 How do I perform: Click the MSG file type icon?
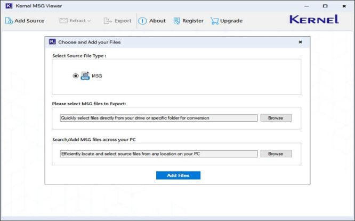85,75
